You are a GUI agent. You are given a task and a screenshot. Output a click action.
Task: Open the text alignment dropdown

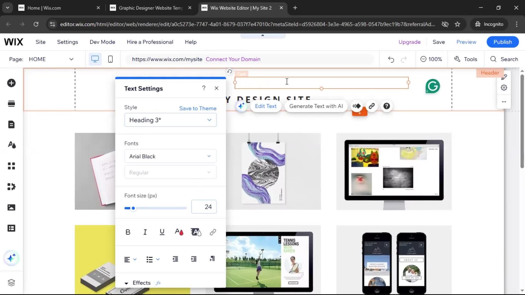(130, 259)
